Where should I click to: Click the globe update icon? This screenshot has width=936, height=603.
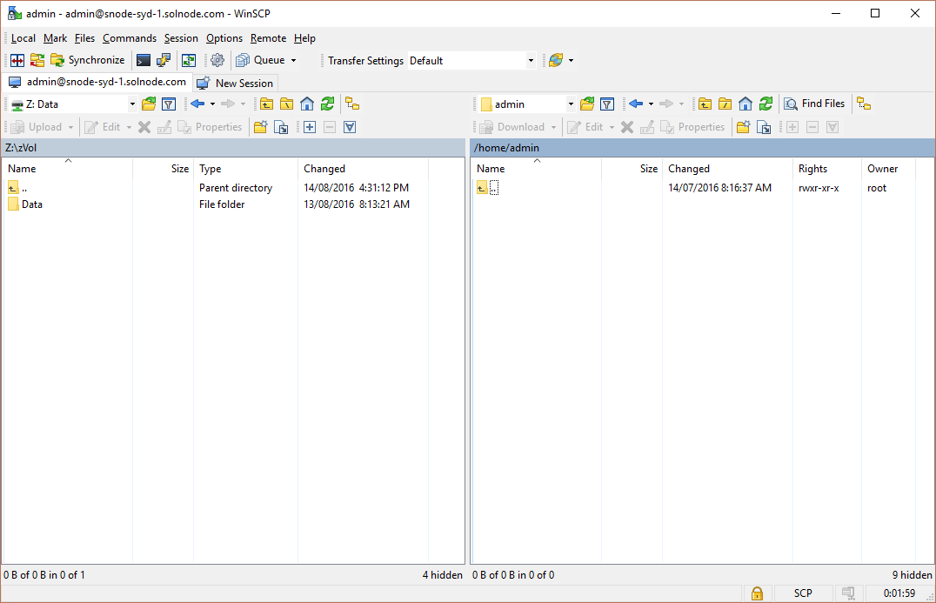[556, 60]
